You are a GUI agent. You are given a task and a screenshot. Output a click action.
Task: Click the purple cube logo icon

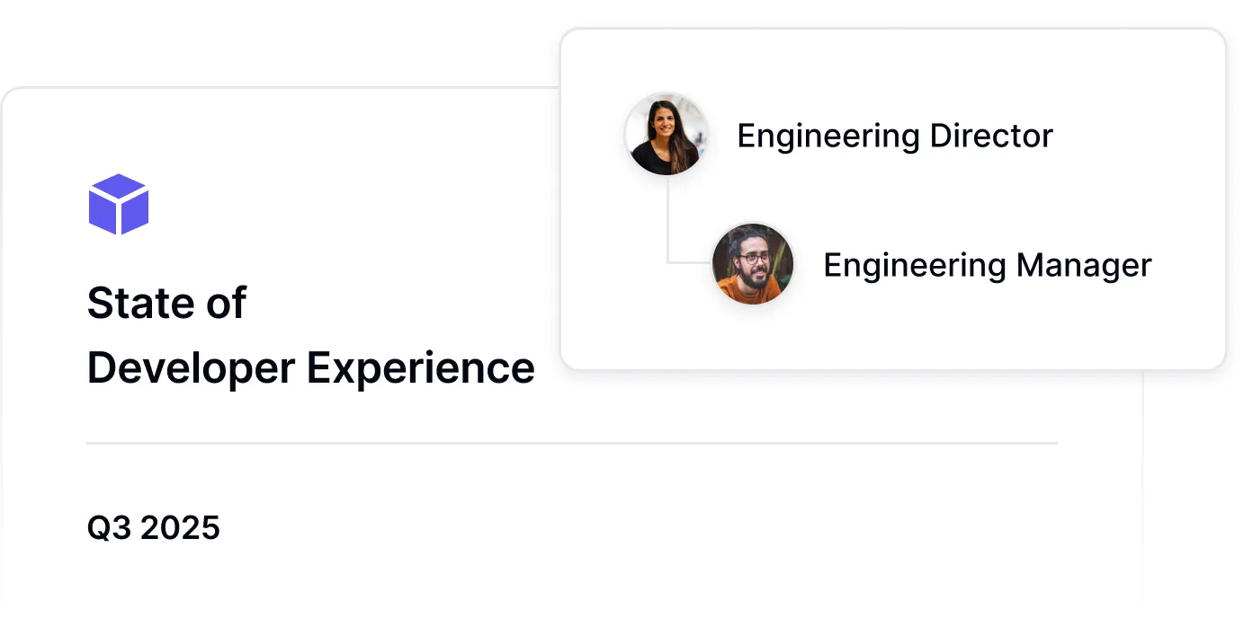118,205
